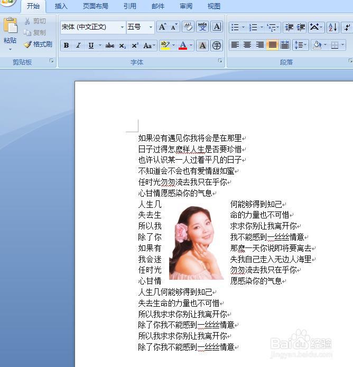Image resolution: width=353 pixels, height=367 pixels.
Task: Open the 插入 (Insert) tab
Action: pos(61,6)
